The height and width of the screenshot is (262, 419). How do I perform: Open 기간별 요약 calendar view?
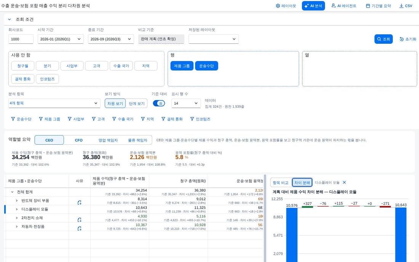378,6
